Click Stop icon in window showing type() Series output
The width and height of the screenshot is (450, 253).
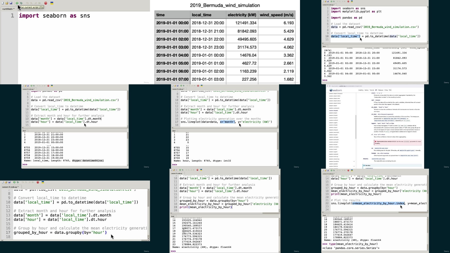(x=348, y=170)
